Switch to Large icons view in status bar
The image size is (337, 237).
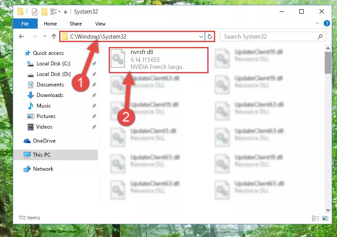(x=325, y=218)
